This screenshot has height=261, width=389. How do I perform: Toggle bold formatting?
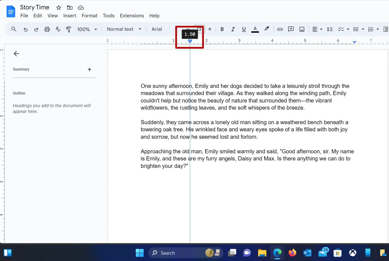tap(222, 29)
